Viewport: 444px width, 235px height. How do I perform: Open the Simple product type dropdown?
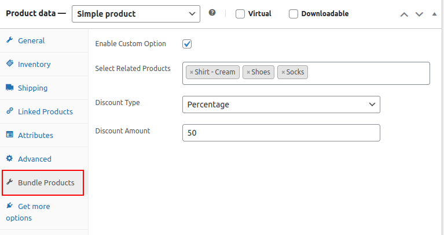pyautogui.click(x=136, y=14)
